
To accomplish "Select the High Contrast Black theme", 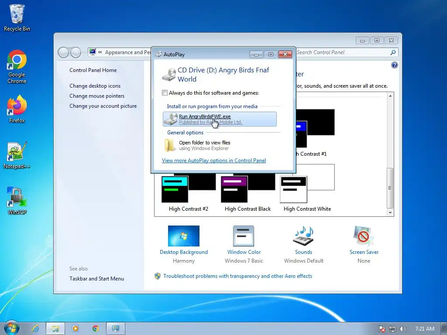I will click(x=248, y=194).
